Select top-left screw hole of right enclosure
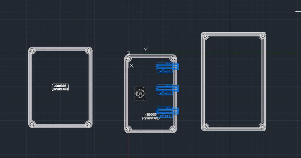301x158 pixels. [x=205, y=36]
